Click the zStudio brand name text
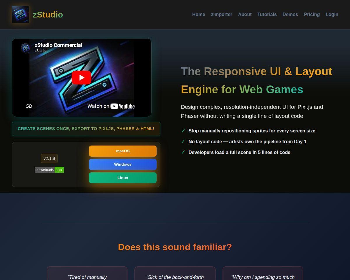The height and width of the screenshot is (280, 350). coord(48,15)
